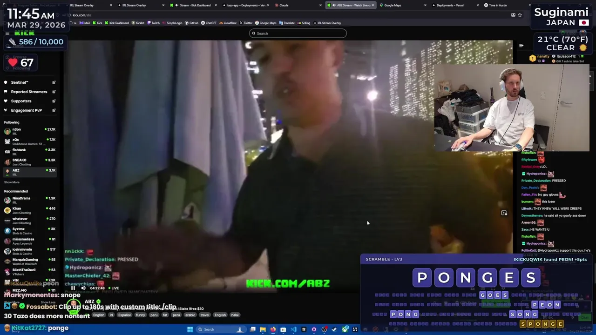Viewport: 596px width, 335px height.
Task: Click the Sentinel shield icon
Action: coord(6,82)
